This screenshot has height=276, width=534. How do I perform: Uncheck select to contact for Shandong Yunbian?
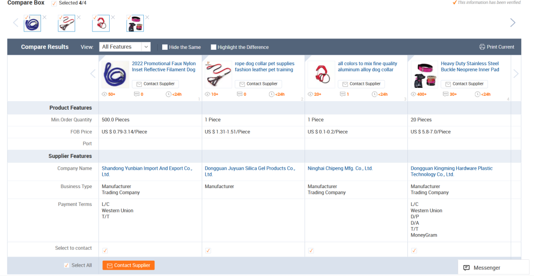[105, 250]
